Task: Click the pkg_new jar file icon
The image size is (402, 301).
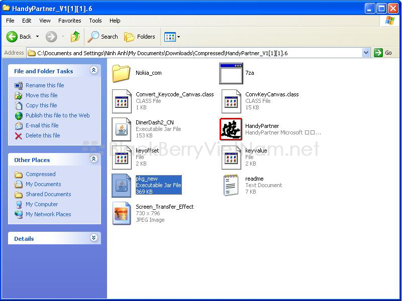Action: 122,186
